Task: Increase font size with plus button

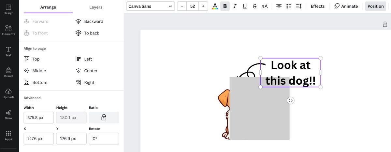Action: coord(203,6)
